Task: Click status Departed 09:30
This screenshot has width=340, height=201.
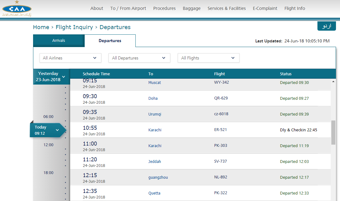Action: 294,83
